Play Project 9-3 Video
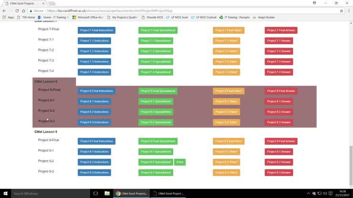 227,173
